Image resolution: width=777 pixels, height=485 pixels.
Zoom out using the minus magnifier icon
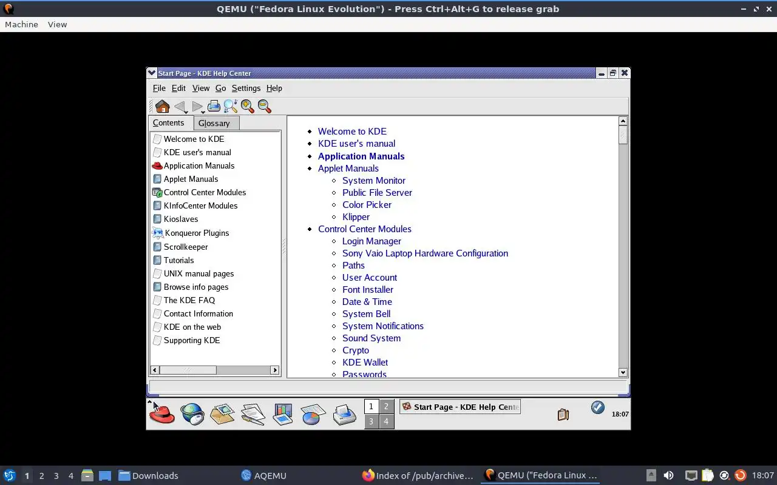coord(264,106)
